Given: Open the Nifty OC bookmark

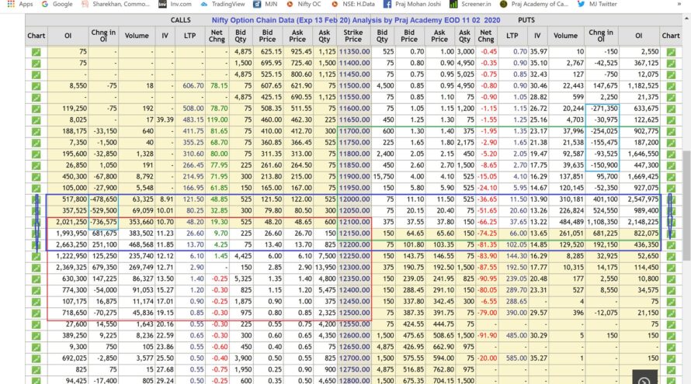Looking at the screenshot, I should 304,4.
